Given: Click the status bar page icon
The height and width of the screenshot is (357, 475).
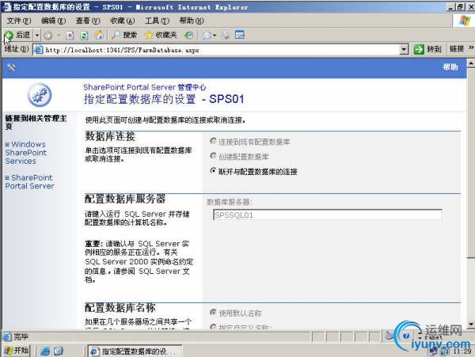Looking at the screenshot, I should tap(6, 336).
